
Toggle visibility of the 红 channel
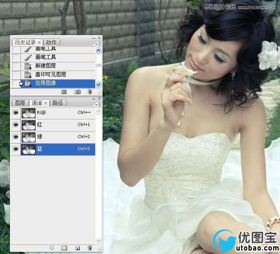(x=16, y=125)
